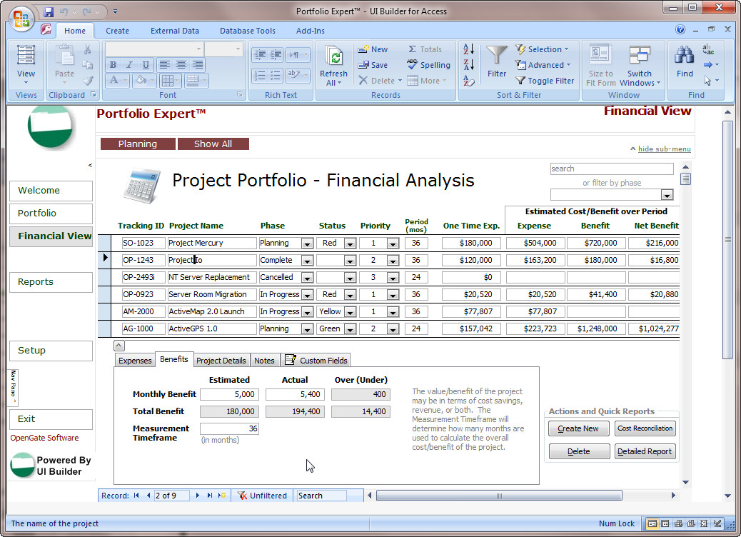Click the Replace icon in Find group
Viewport: 741px width, 537px height.
point(708,49)
